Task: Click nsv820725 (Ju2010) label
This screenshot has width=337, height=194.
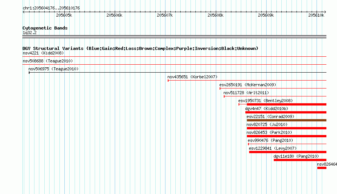Action: tap(267, 124)
